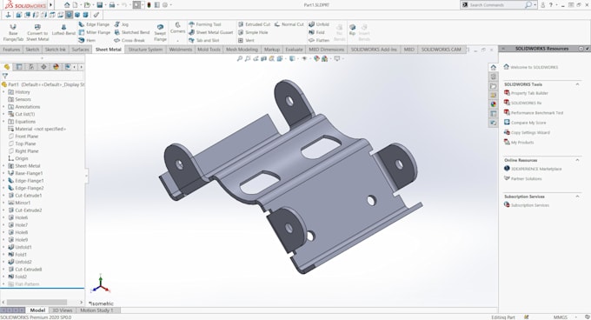Viewport: 591px width, 320px height.
Task: Open Compare My Score link
Action: click(x=528, y=123)
